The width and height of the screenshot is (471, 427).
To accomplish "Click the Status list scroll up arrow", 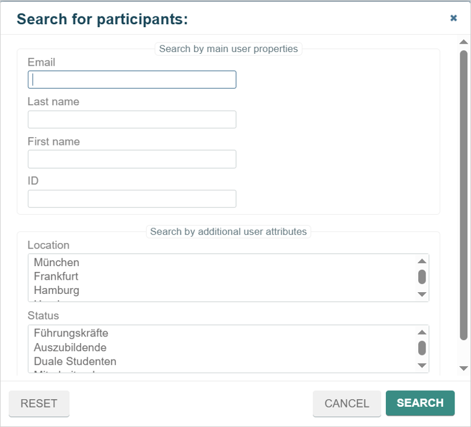I will pos(422,332).
